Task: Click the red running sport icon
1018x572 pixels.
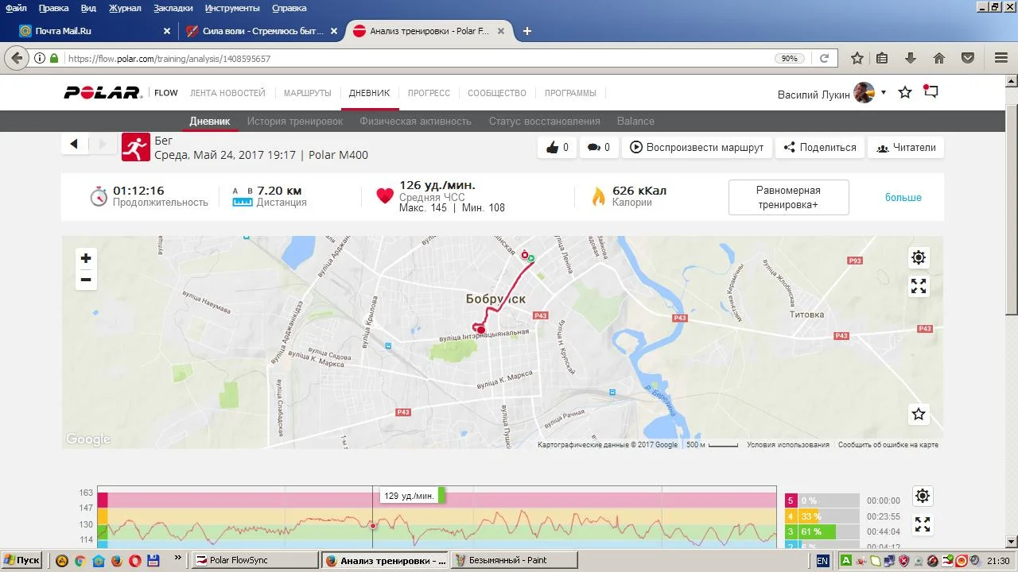Action: [136, 147]
